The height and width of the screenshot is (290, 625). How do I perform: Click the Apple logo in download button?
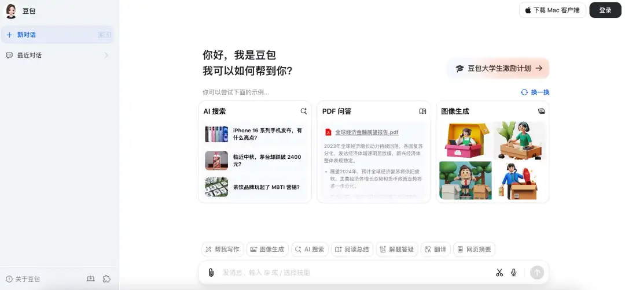click(x=528, y=10)
